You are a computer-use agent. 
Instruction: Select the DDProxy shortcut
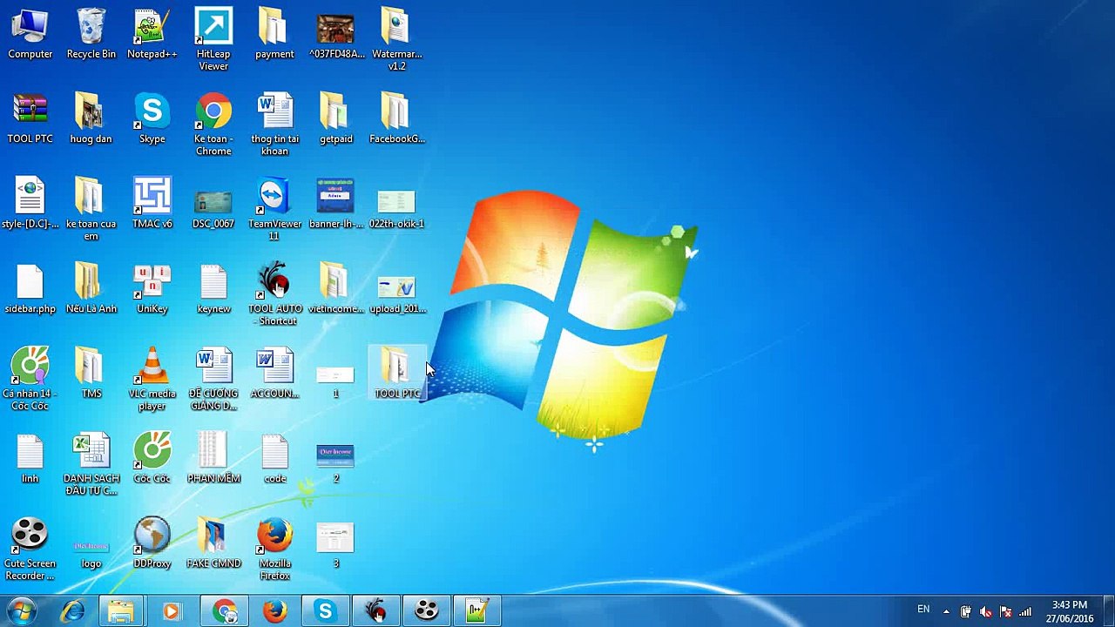[x=152, y=543]
